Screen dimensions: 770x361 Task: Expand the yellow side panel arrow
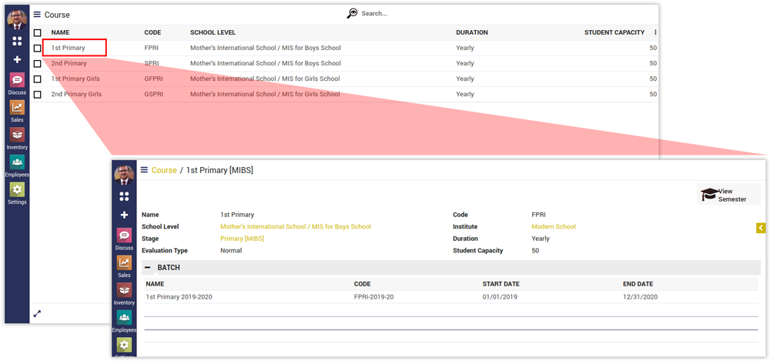(761, 228)
